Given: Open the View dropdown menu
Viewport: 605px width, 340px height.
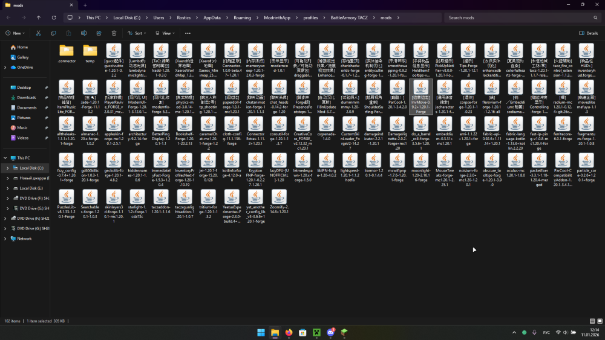Looking at the screenshot, I should tap(165, 33).
